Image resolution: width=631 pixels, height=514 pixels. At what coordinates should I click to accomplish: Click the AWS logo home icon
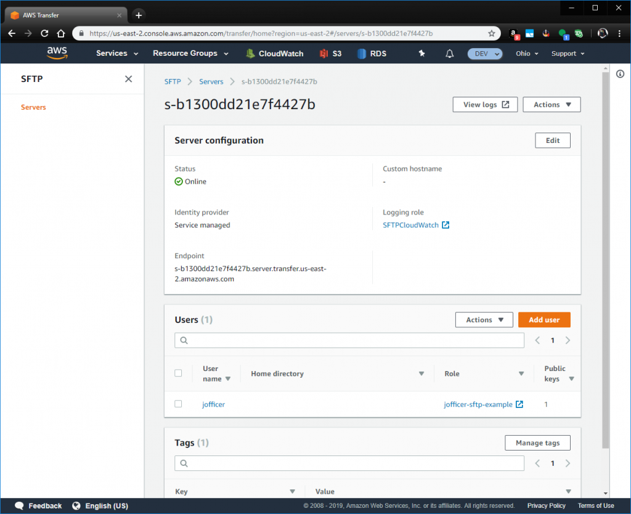tap(57, 53)
